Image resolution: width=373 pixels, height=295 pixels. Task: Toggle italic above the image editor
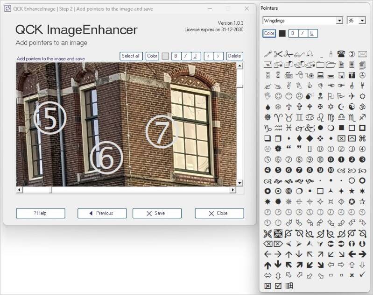[185, 56]
